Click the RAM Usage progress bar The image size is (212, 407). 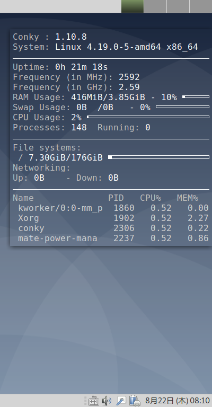196,97
